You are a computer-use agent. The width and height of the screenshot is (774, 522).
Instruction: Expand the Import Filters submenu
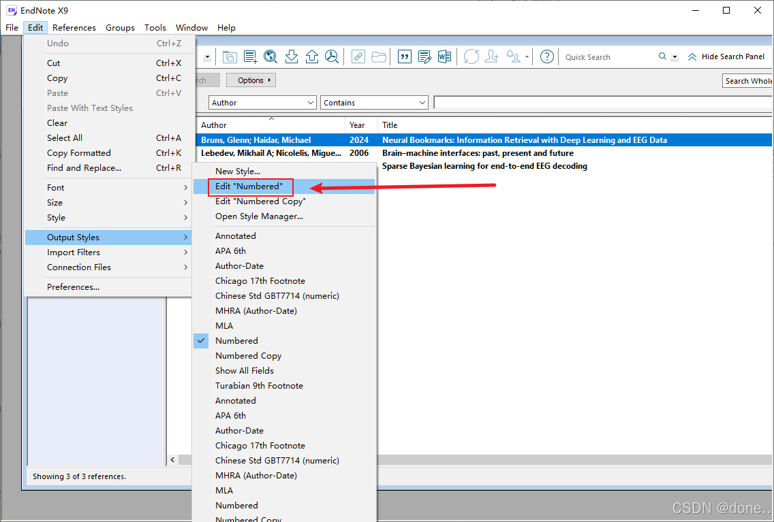(x=108, y=252)
